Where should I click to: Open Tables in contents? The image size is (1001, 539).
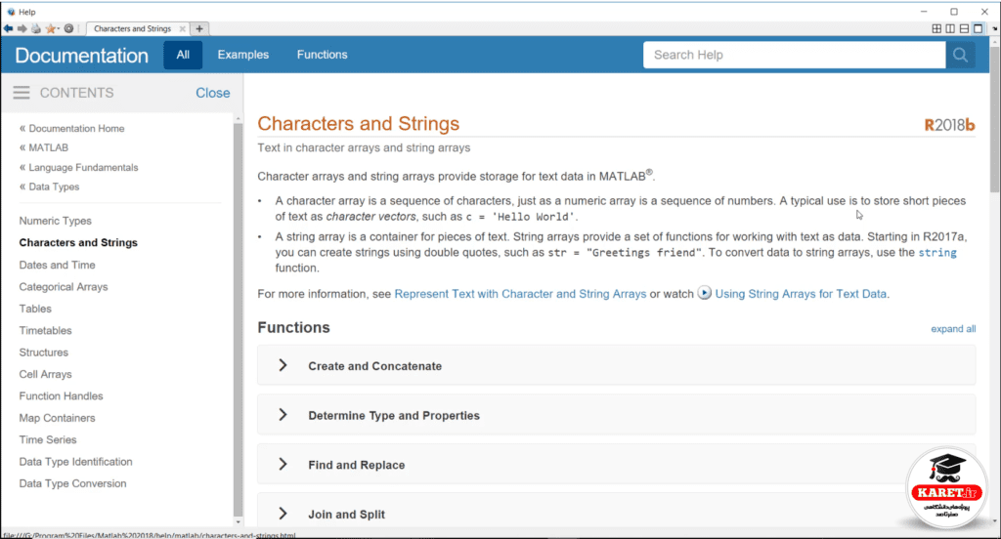(35, 309)
